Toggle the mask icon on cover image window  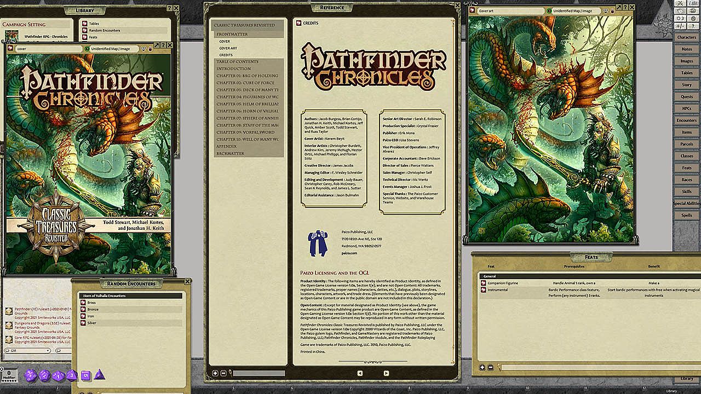(x=143, y=49)
